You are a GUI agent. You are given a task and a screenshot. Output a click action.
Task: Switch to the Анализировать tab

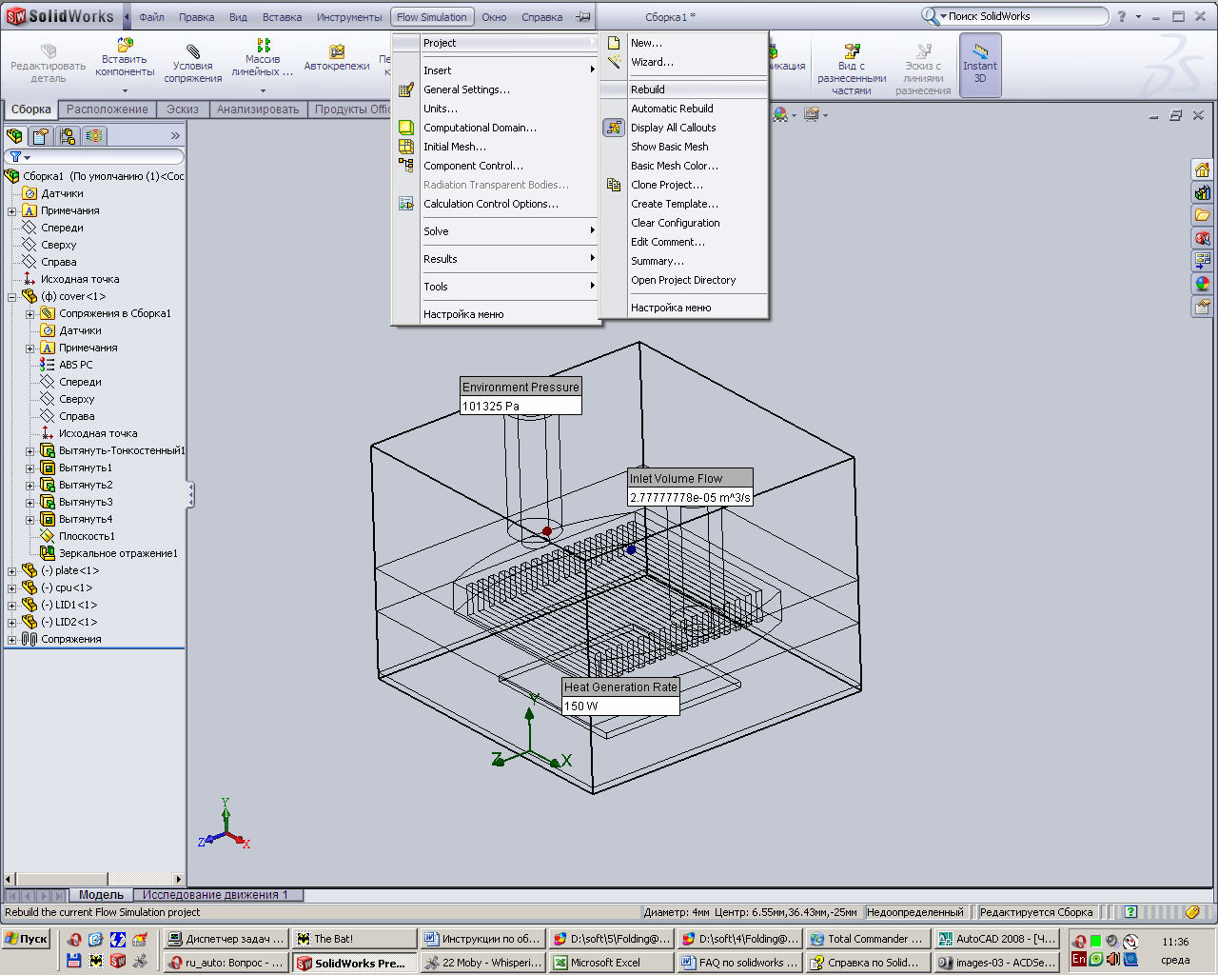coord(258,109)
